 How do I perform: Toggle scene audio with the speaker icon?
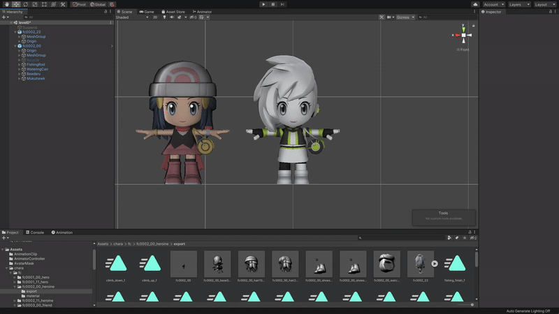pos(172,17)
